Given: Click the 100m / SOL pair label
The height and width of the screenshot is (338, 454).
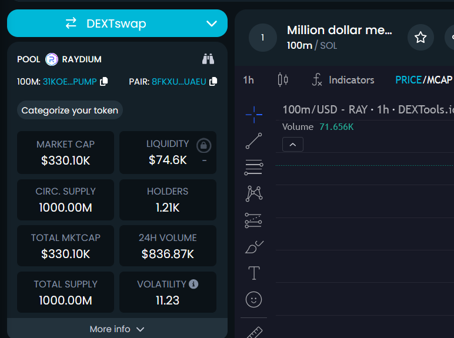Looking at the screenshot, I should (x=312, y=45).
